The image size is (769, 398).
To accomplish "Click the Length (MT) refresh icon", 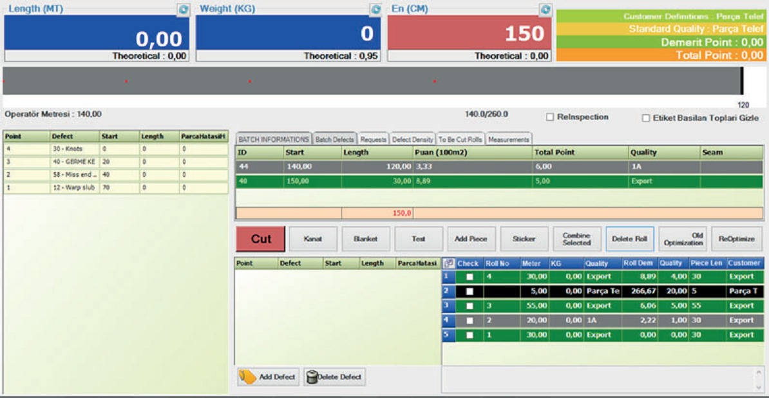I will coord(183,10).
